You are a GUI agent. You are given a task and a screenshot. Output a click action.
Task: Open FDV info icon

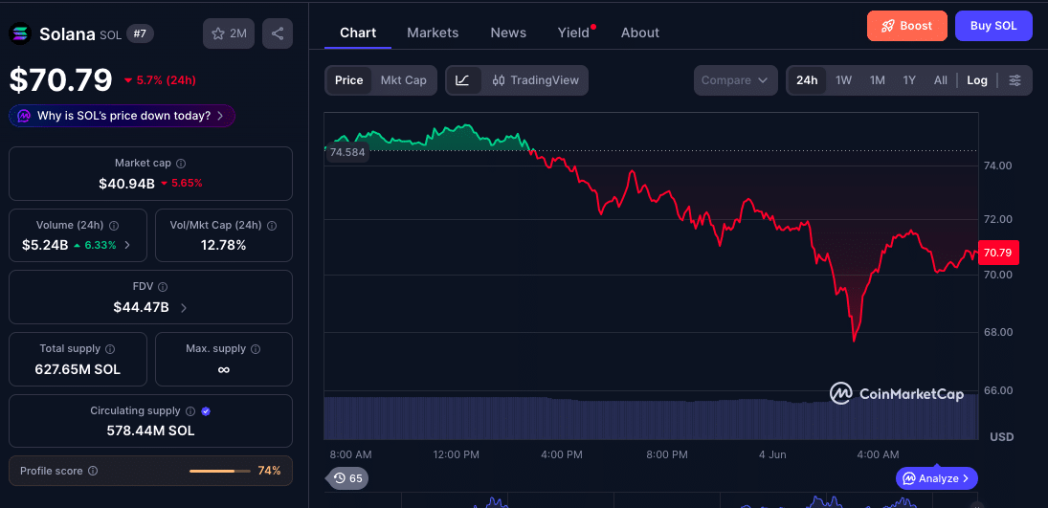163,287
